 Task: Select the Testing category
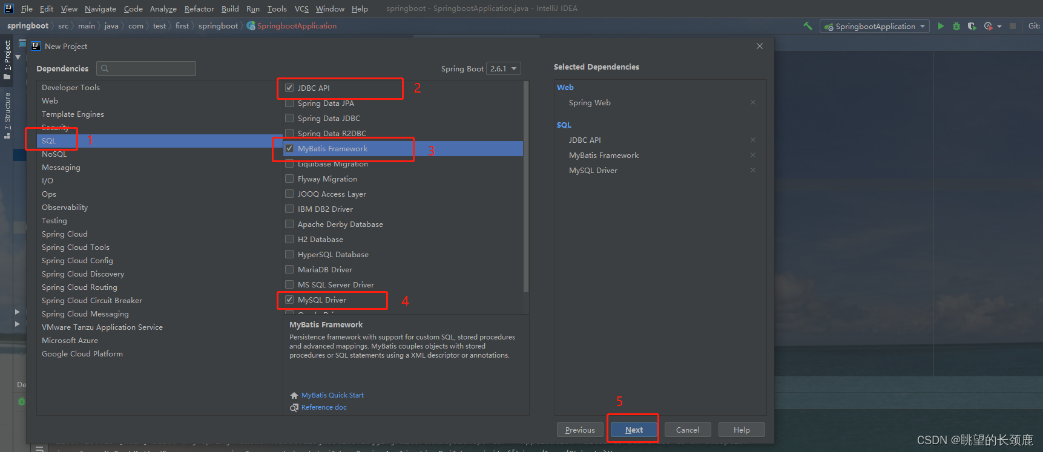tap(159, 220)
